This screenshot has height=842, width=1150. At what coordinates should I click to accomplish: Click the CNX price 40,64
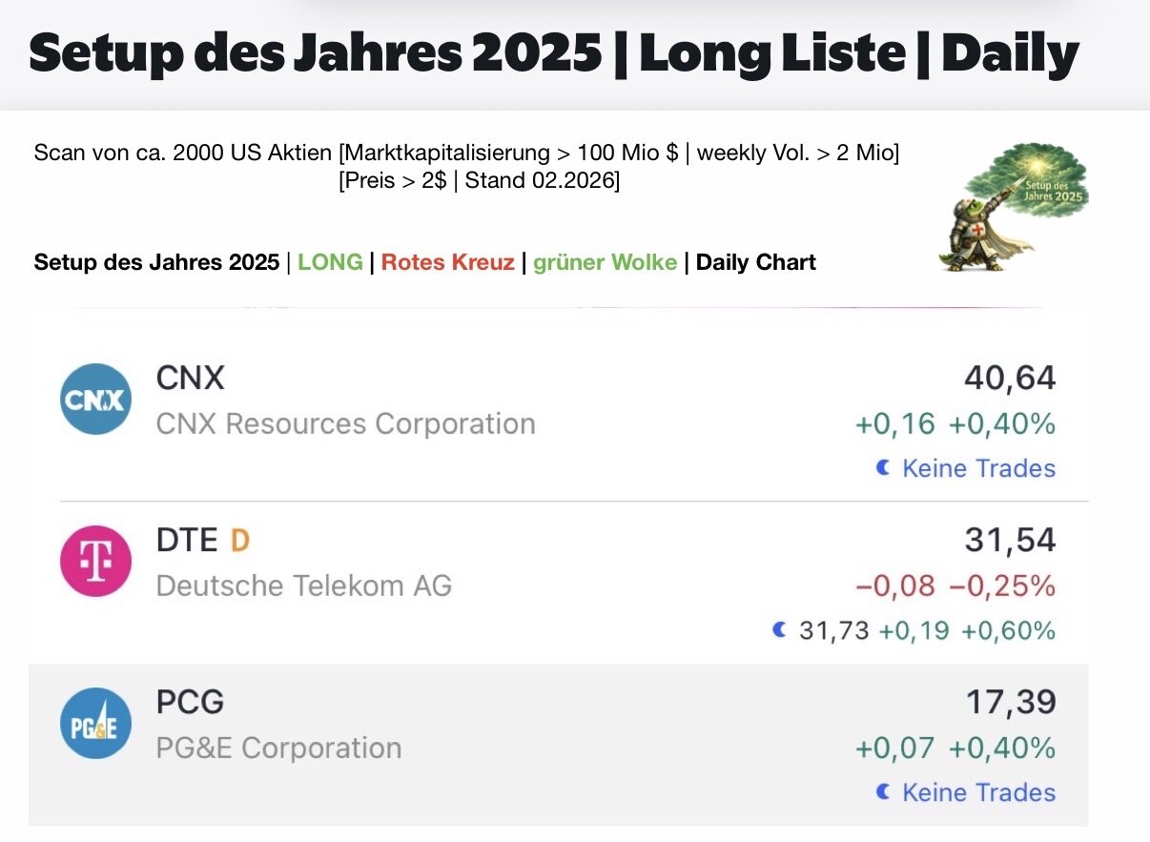point(1010,379)
